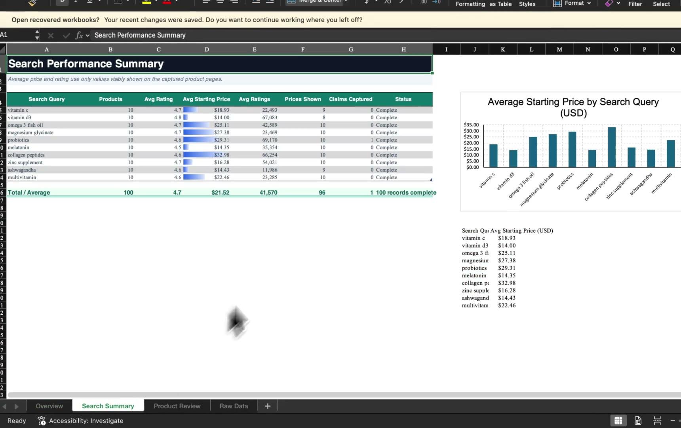The height and width of the screenshot is (428, 681).
Task: Click the Open recovered workbooks message
Action: coord(187,20)
